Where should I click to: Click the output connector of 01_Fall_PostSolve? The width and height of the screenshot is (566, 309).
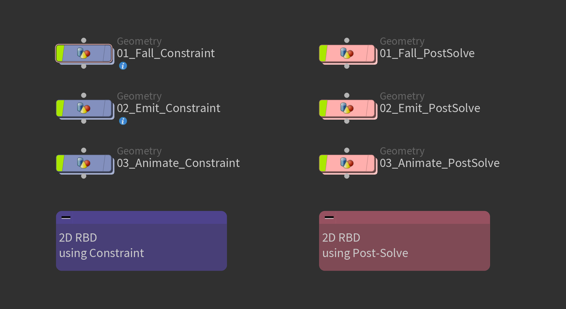coord(347,66)
